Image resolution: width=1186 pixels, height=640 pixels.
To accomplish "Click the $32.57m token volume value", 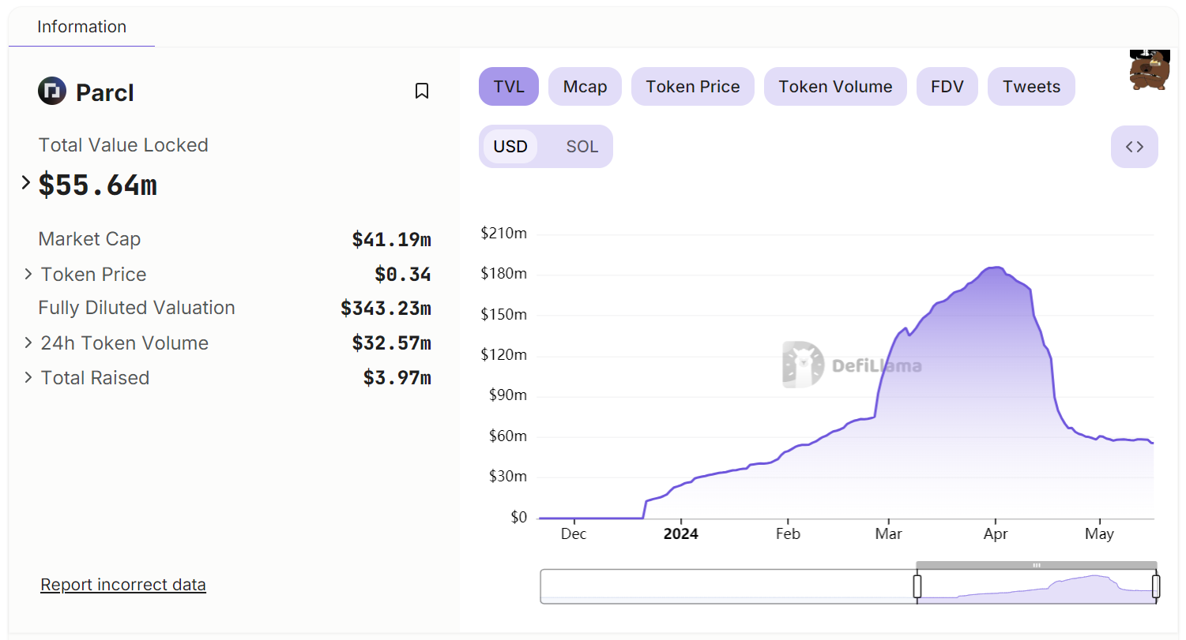I will click(392, 343).
